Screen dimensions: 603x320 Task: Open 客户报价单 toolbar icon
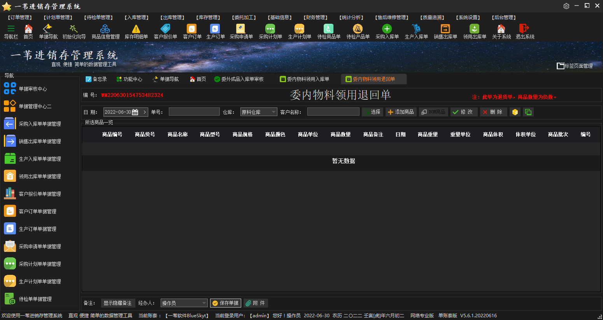click(165, 32)
